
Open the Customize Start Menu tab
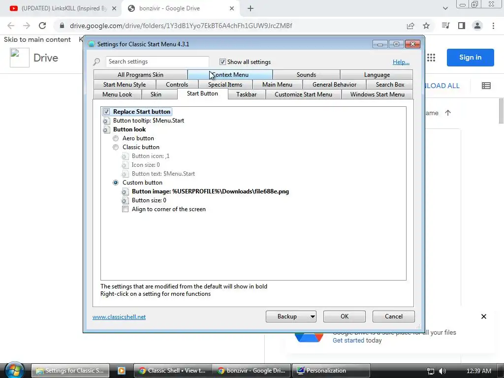(x=303, y=94)
